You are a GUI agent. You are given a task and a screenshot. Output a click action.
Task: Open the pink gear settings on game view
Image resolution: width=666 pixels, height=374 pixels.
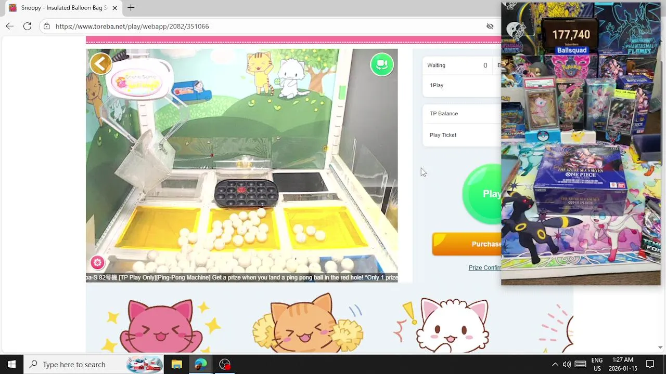pyautogui.click(x=97, y=263)
